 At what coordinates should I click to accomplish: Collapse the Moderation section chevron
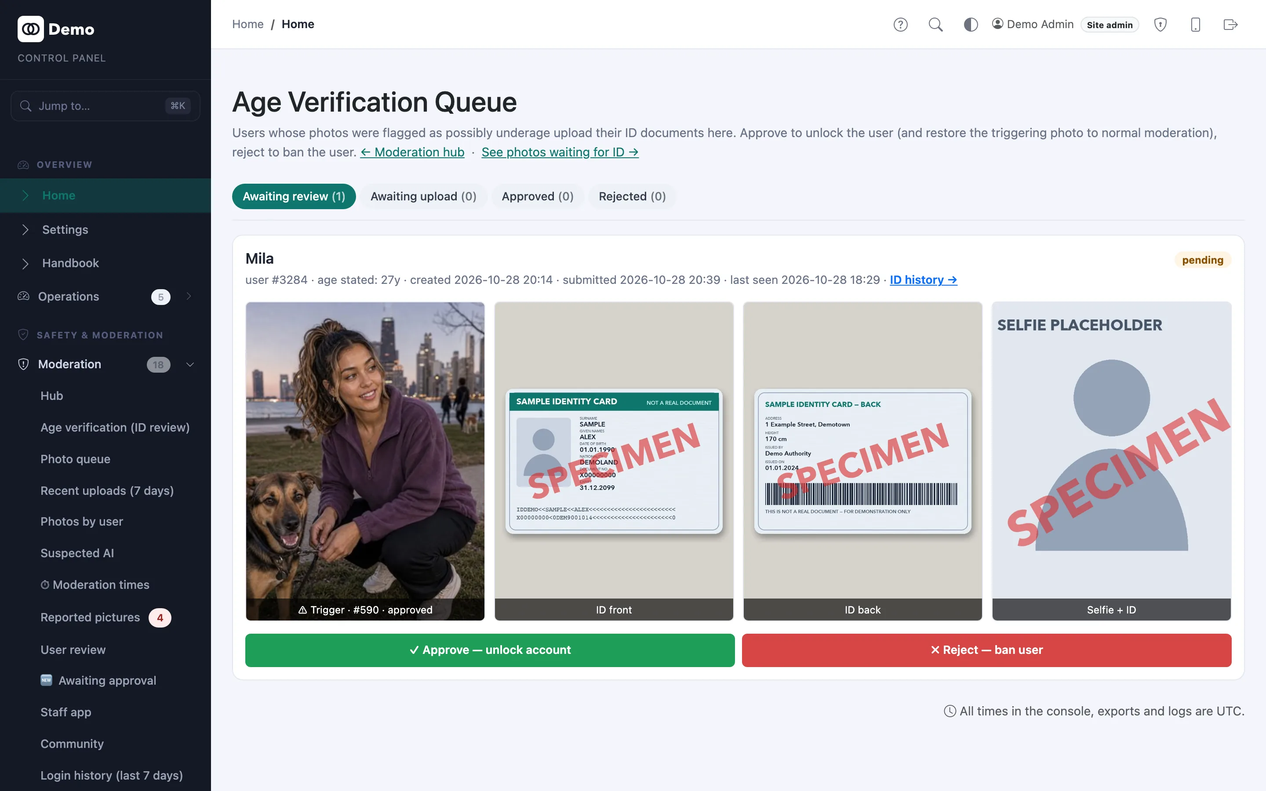pos(190,364)
